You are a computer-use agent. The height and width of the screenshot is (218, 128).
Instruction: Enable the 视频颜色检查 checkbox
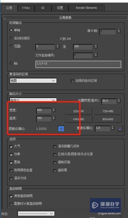pyautogui.click(x=11, y=171)
